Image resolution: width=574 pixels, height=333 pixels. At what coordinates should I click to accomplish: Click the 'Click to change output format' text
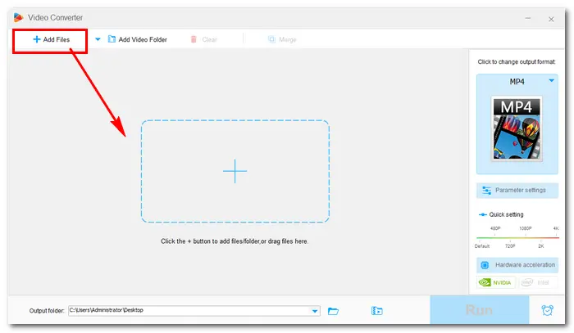(x=517, y=61)
